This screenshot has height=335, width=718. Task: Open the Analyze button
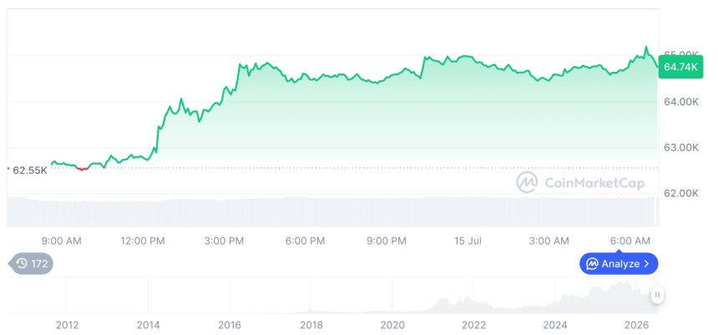619,263
